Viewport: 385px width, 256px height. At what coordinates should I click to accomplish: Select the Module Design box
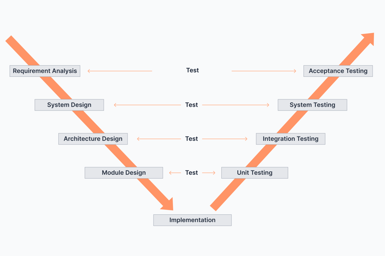124,173
